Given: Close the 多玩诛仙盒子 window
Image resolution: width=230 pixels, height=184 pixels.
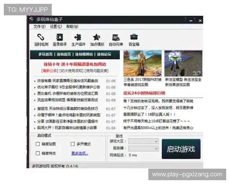Looking at the screenshot, I should tap(200, 21).
